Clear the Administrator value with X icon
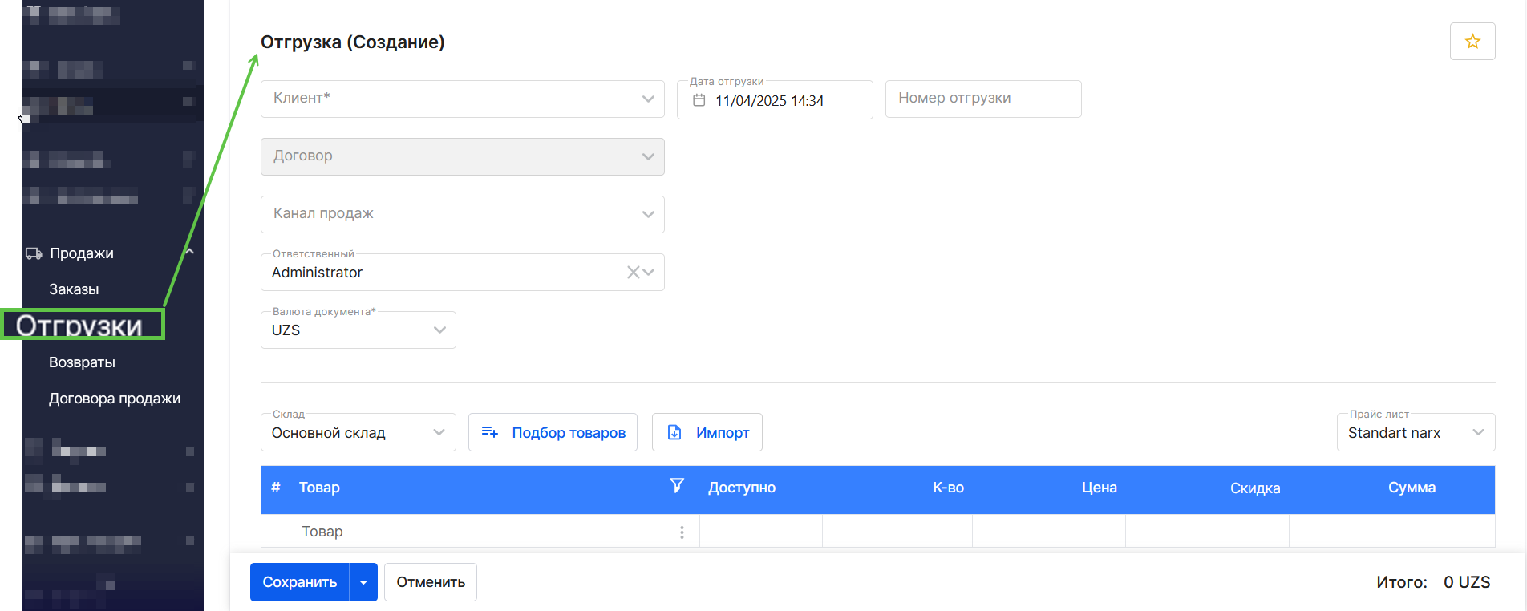This screenshot has width=1527, height=611. point(633,273)
